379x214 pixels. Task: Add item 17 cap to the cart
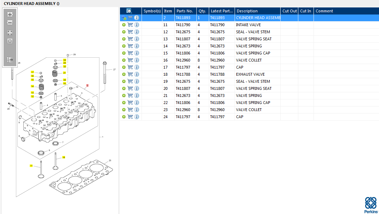click(x=130, y=67)
